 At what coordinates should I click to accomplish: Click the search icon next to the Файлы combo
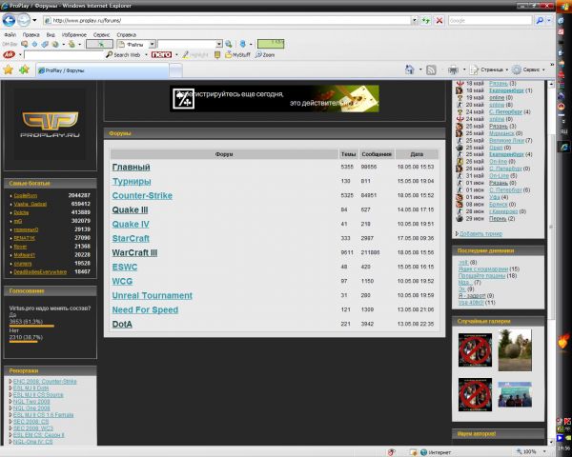click(229, 44)
